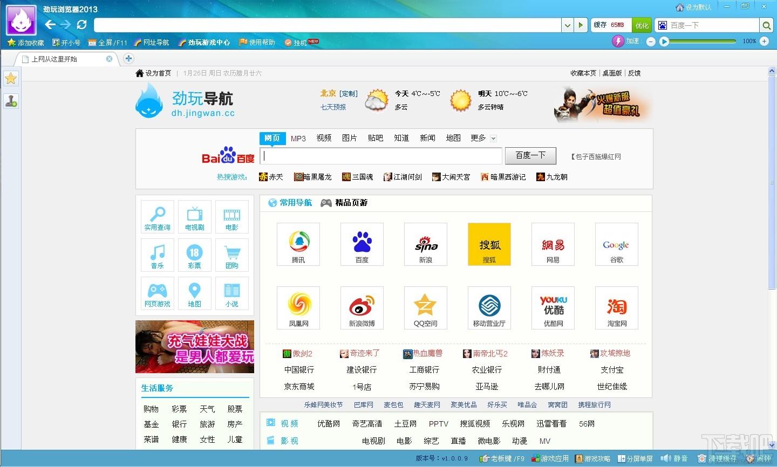Go forward with the forward arrow

coord(65,25)
